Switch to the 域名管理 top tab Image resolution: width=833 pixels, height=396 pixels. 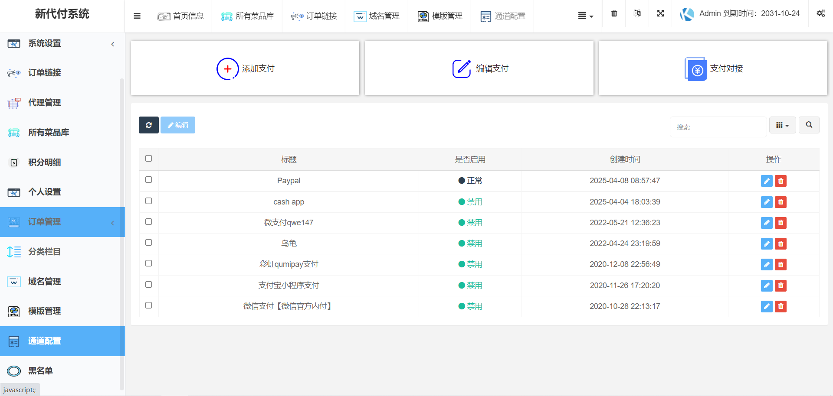[x=377, y=16]
